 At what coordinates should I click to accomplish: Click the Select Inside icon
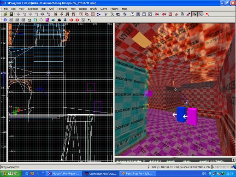pyautogui.click(x=73, y=14)
